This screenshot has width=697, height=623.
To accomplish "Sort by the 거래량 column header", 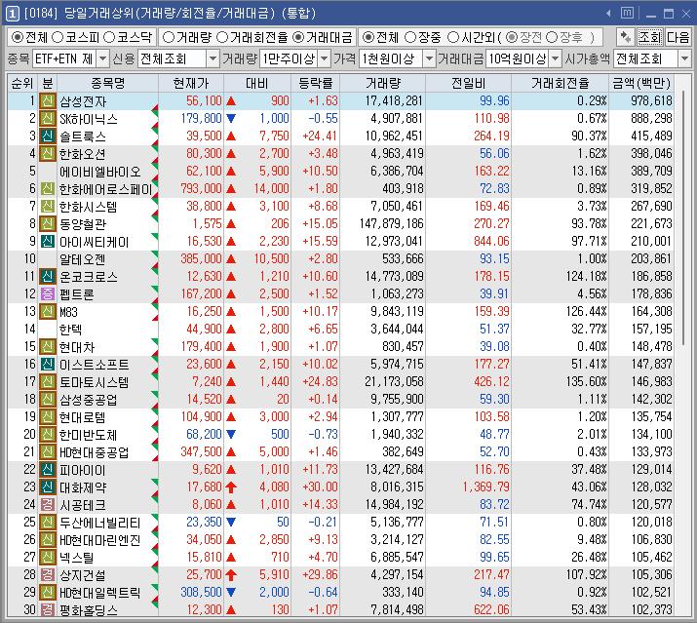I will pyautogui.click(x=383, y=83).
